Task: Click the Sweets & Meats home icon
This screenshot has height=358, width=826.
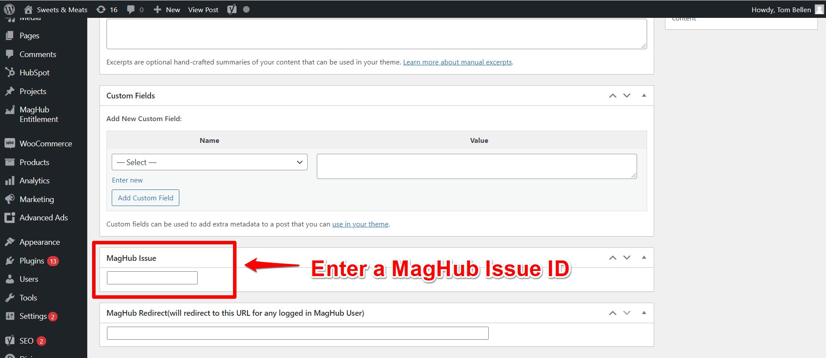Action: 28,9
